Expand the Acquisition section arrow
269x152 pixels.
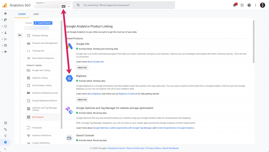2,39
